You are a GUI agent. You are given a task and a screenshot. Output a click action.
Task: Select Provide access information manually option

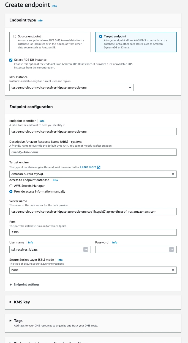pos(11,191)
